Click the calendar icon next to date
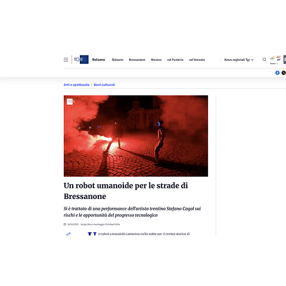This screenshot has height=286, width=286. (x=65, y=225)
